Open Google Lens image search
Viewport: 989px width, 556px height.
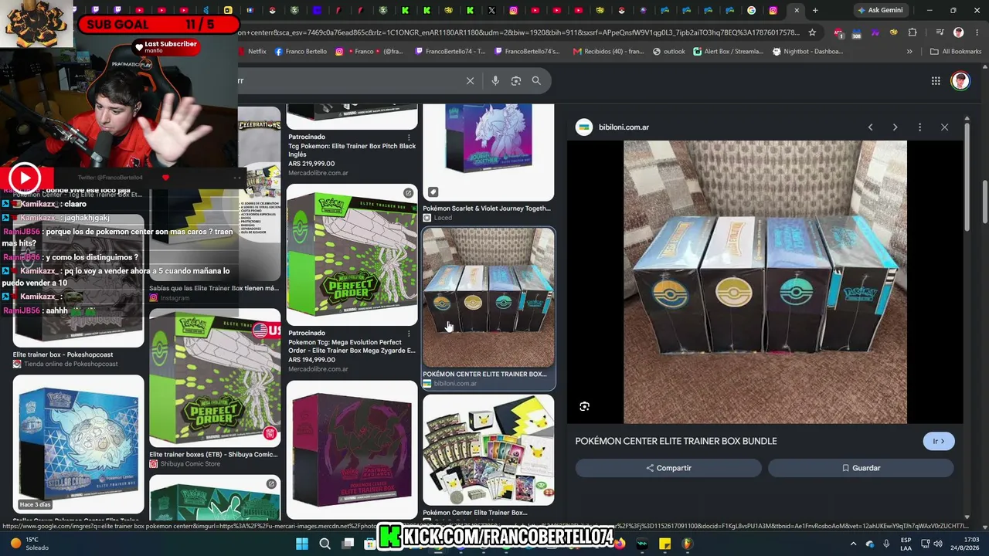pos(516,80)
